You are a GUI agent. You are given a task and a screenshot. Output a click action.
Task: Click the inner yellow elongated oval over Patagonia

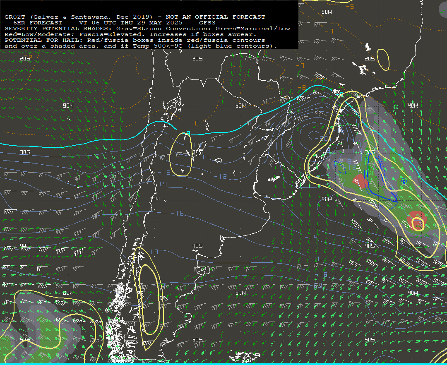[x=149, y=299]
